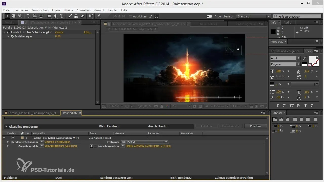Apply Faux Bold text style
Image resolution: width=324 pixels, height=182 pixels.
[x=278, y=106]
